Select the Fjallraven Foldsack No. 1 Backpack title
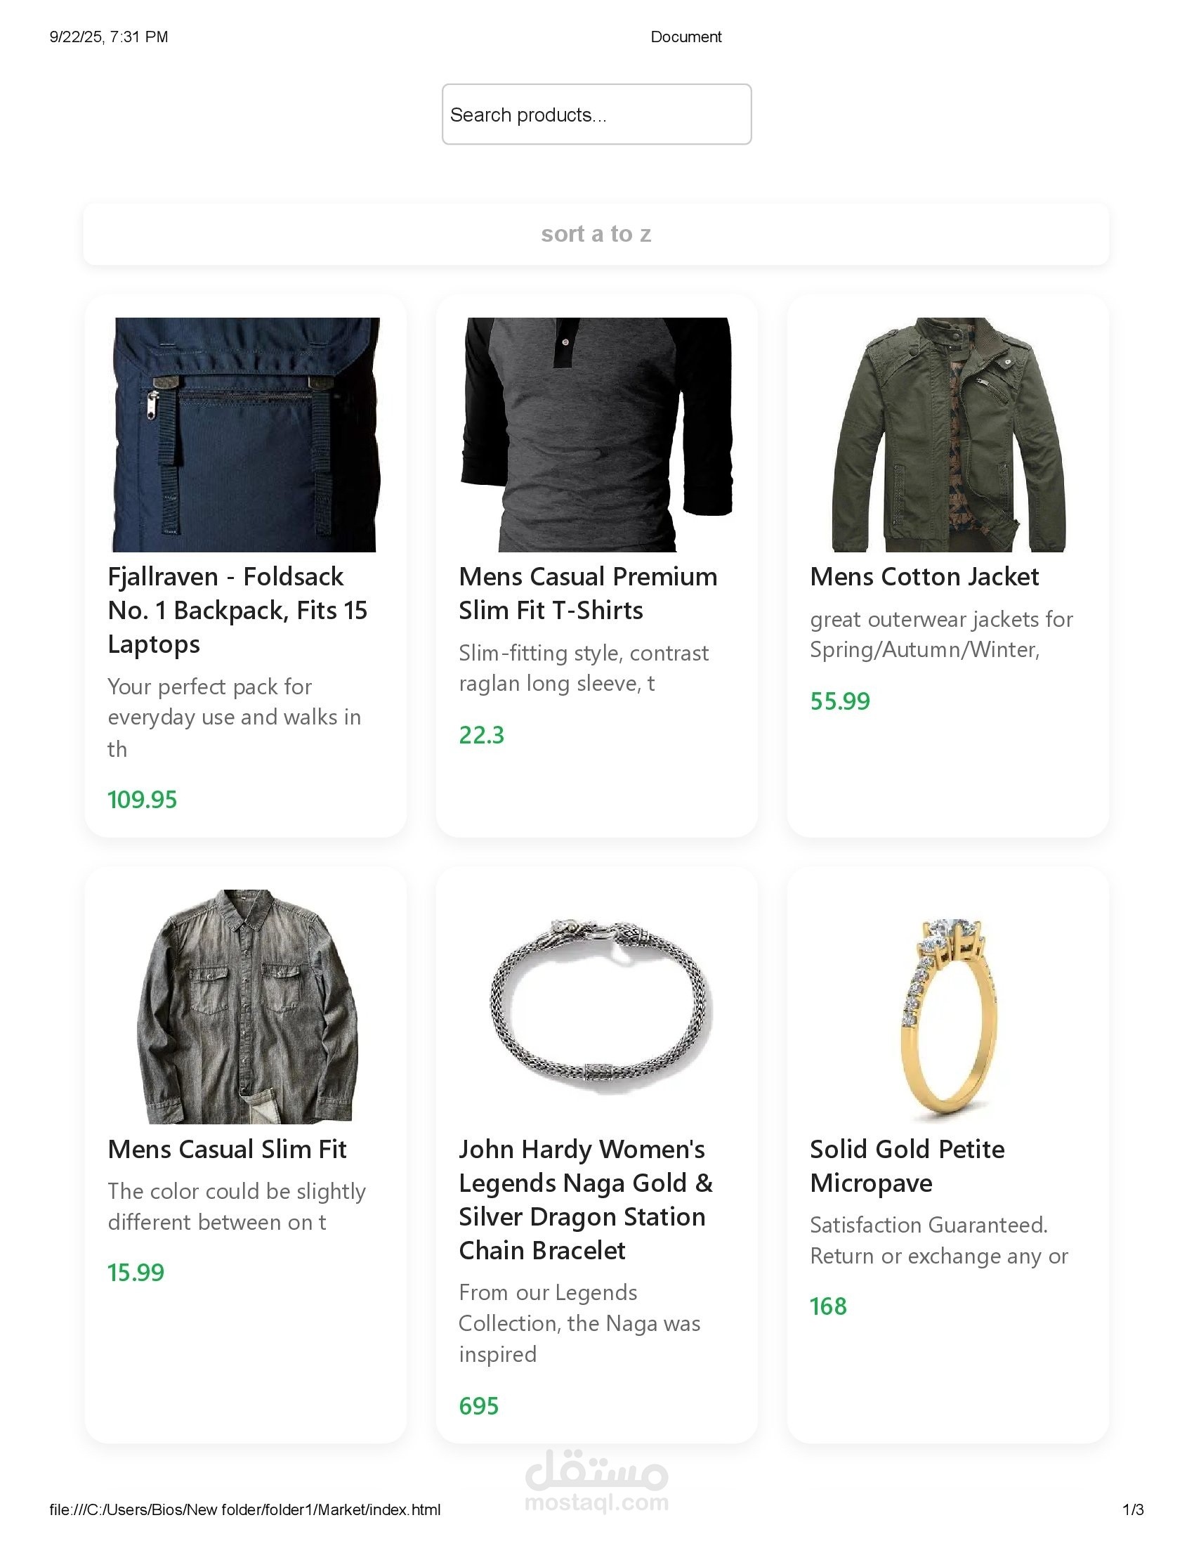Screen dimensions: 1194x1546 [237, 610]
